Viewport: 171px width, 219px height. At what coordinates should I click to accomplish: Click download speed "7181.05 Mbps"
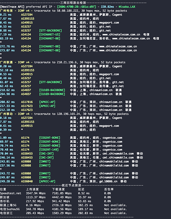pos(62,193)
